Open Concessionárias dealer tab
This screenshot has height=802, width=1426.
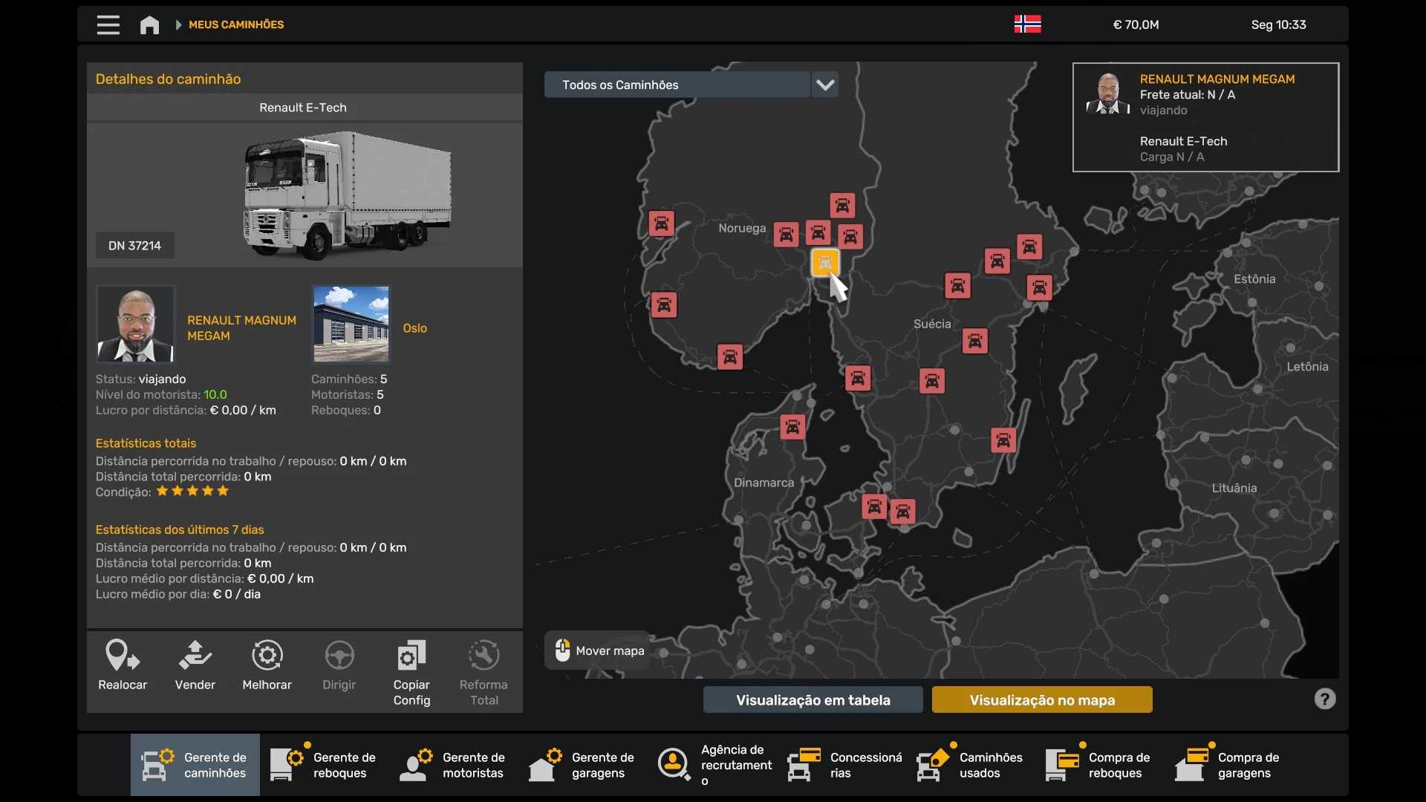845,765
